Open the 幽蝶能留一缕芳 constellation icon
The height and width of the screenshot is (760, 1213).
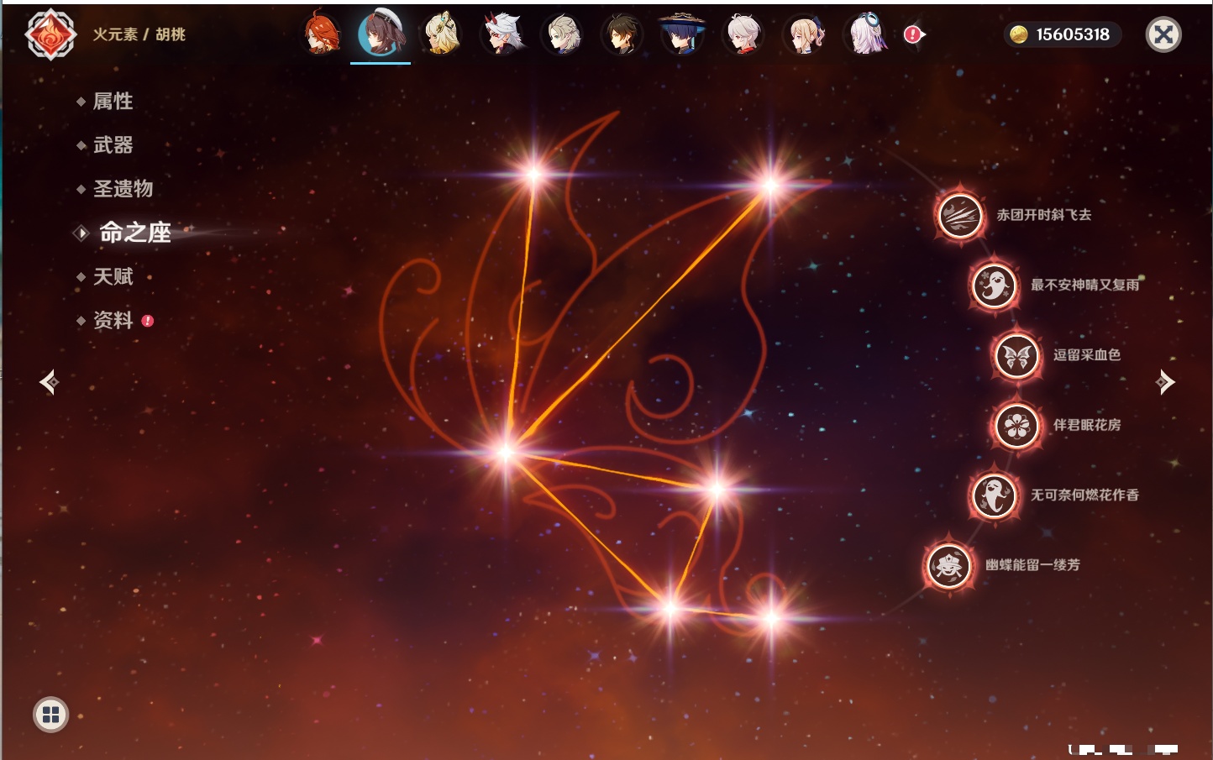[x=949, y=565]
